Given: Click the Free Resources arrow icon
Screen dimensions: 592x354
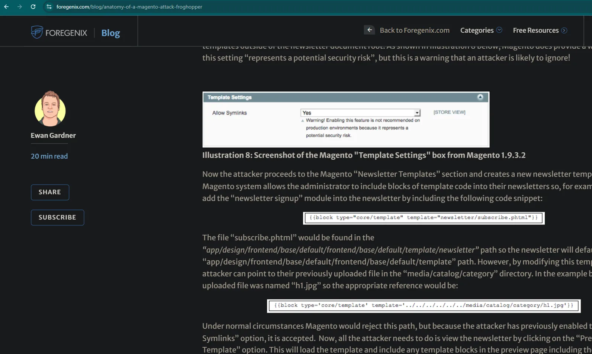Looking at the screenshot, I should [x=564, y=30].
